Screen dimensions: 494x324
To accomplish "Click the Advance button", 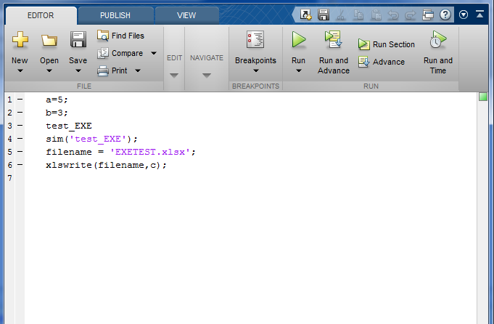I will [x=382, y=62].
